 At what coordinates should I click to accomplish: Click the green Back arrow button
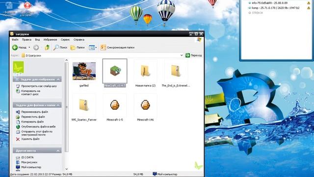[15, 47]
